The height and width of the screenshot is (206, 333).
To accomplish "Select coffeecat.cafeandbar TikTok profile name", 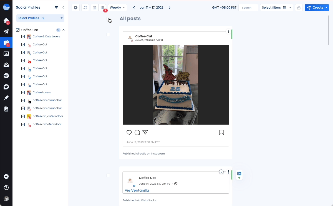I will [47, 100].
